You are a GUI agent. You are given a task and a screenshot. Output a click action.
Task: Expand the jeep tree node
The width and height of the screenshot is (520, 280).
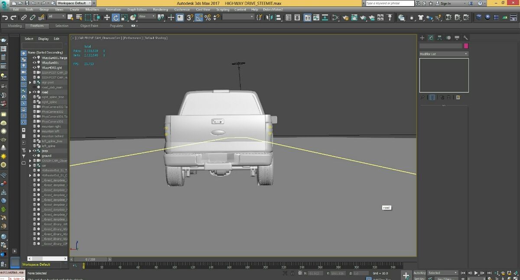click(x=30, y=151)
